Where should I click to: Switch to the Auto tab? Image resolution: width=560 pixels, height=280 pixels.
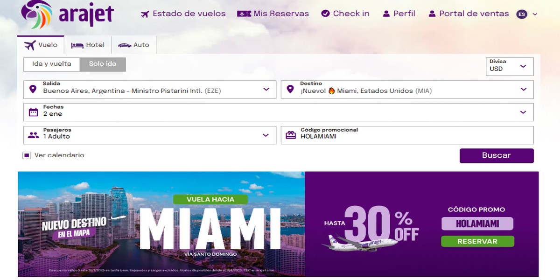click(133, 45)
